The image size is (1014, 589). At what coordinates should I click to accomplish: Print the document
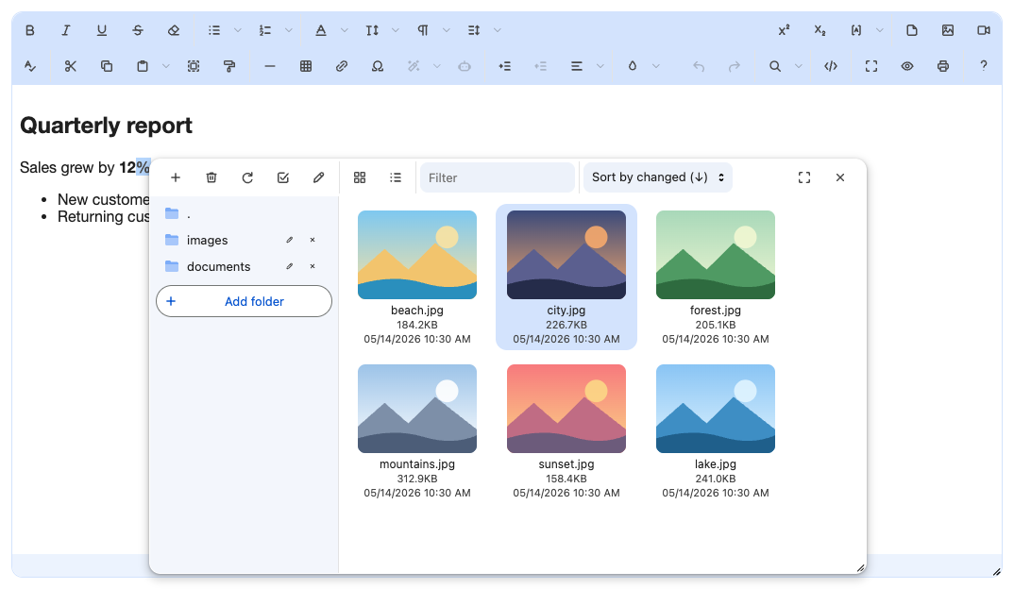(x=943, y=66)
